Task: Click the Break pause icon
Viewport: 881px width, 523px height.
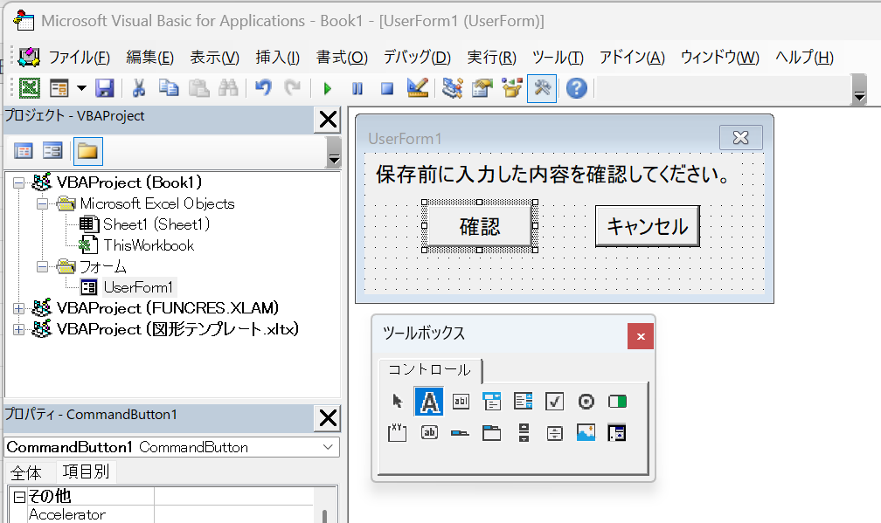Action: click(357, 88)
